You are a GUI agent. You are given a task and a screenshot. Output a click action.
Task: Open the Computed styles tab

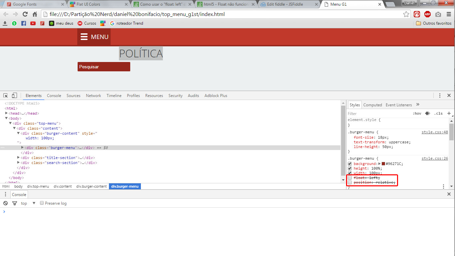tap(373, 105)
